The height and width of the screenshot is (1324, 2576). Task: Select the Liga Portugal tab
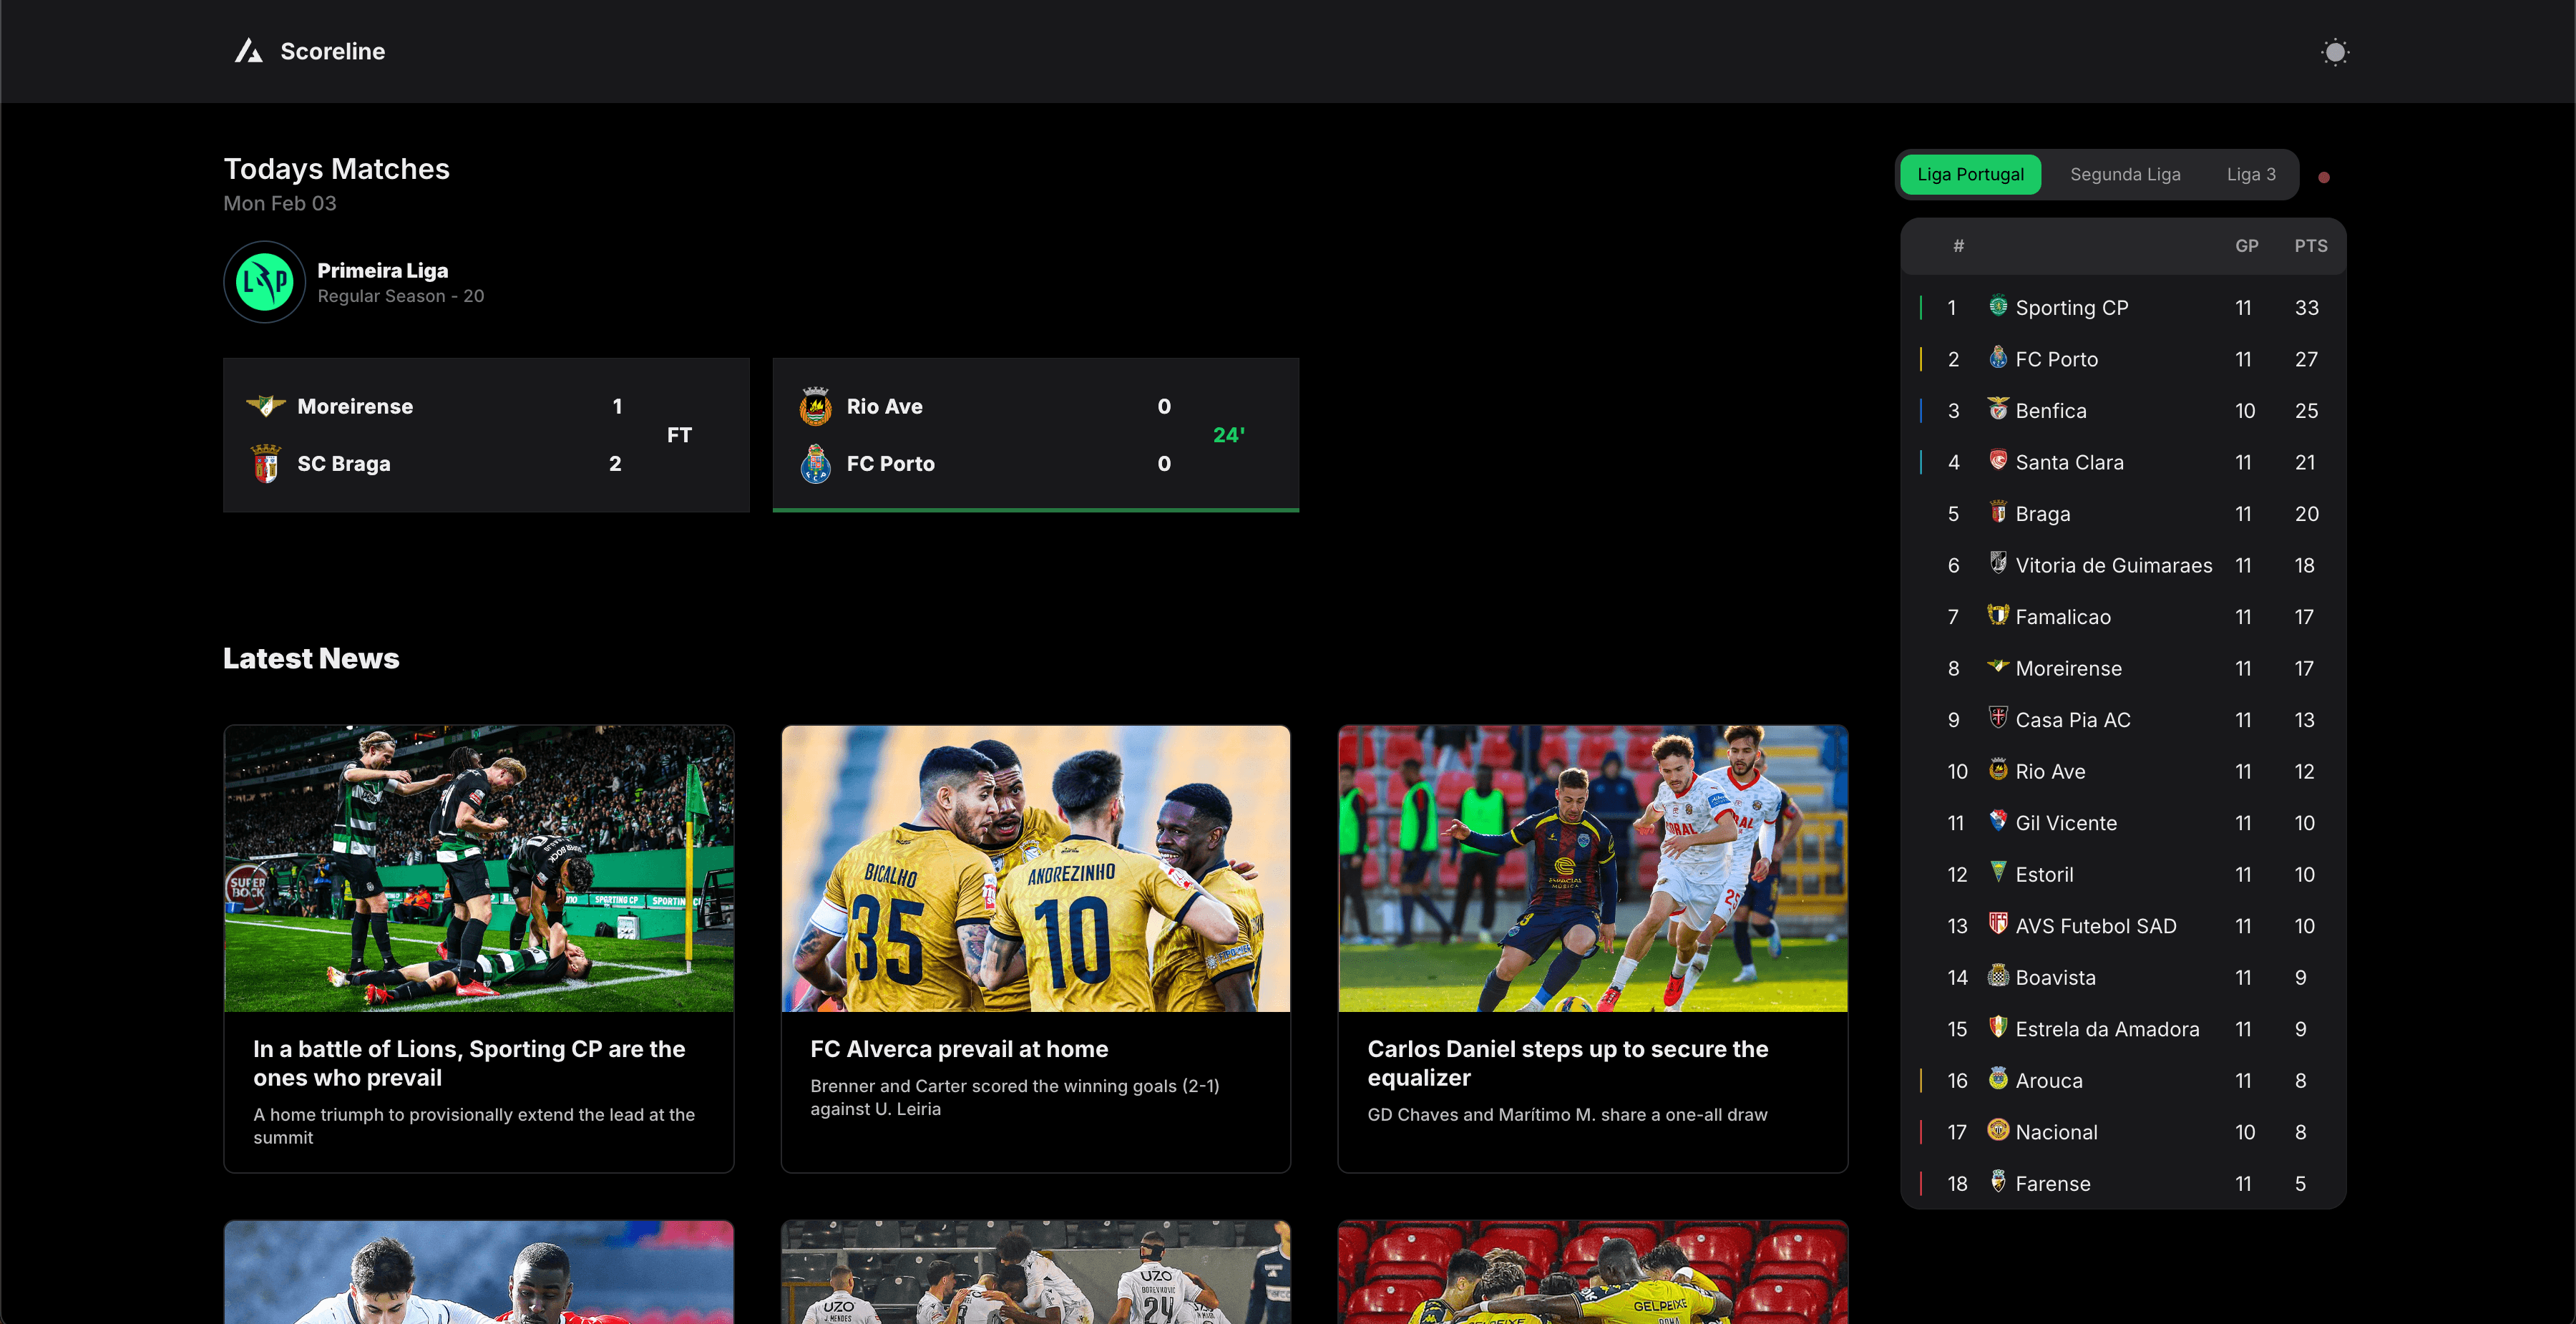pyautogui.click(x=1970, y=174)
